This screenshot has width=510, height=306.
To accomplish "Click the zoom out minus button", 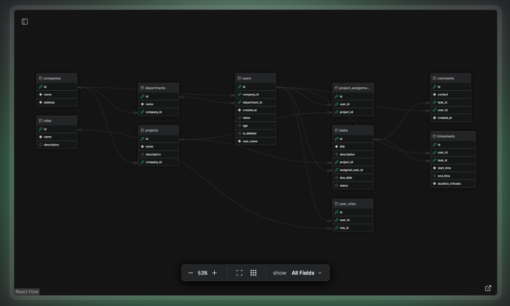I will [x=191, y=273].
